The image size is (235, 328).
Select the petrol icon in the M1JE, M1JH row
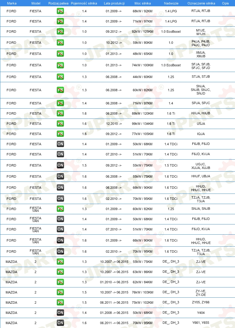coord(60,32)
